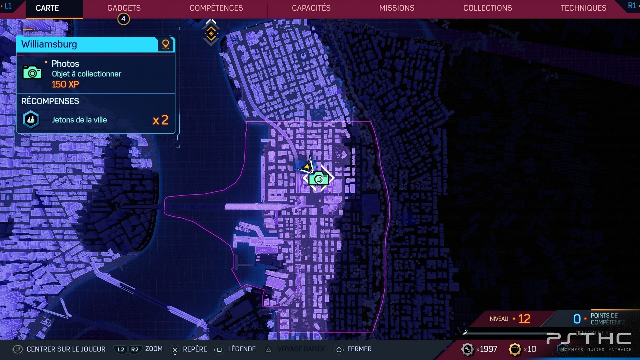Click the yellow player position arrow on map

308,166
